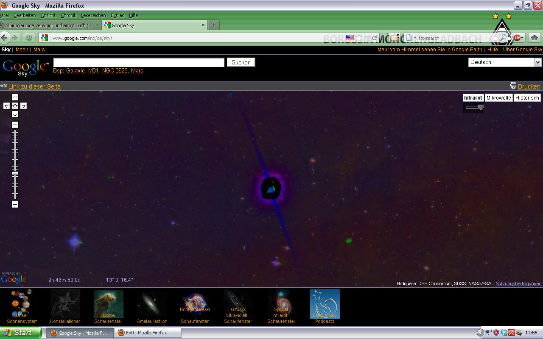This screenshot has height=339, width=543.
Task: Go back with the browser back arrow
Action: [x=5, y=38]
